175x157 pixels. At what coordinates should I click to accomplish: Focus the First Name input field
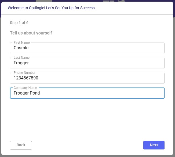87,48
